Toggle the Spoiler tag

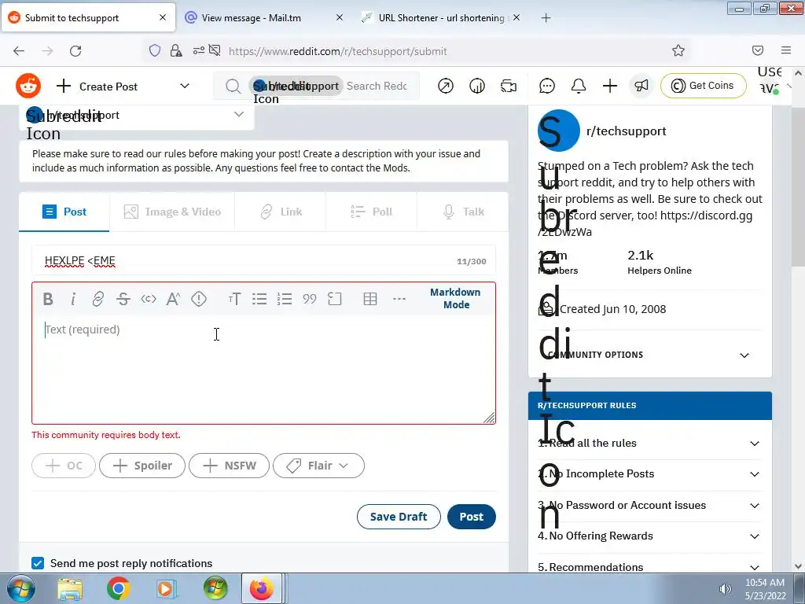(x=142, y=466)
